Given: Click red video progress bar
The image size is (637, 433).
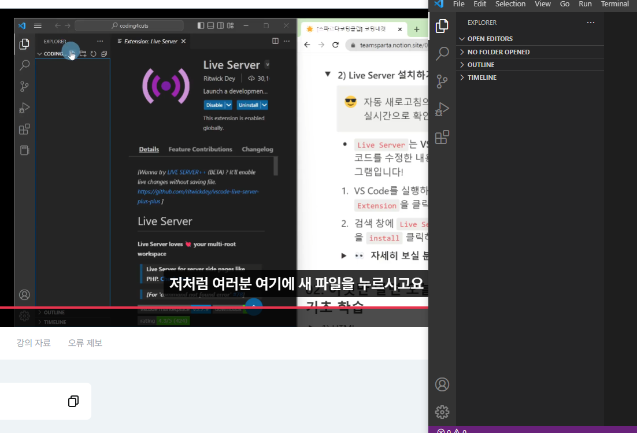Looking at the screenshot, I should [x=214, y=308].
